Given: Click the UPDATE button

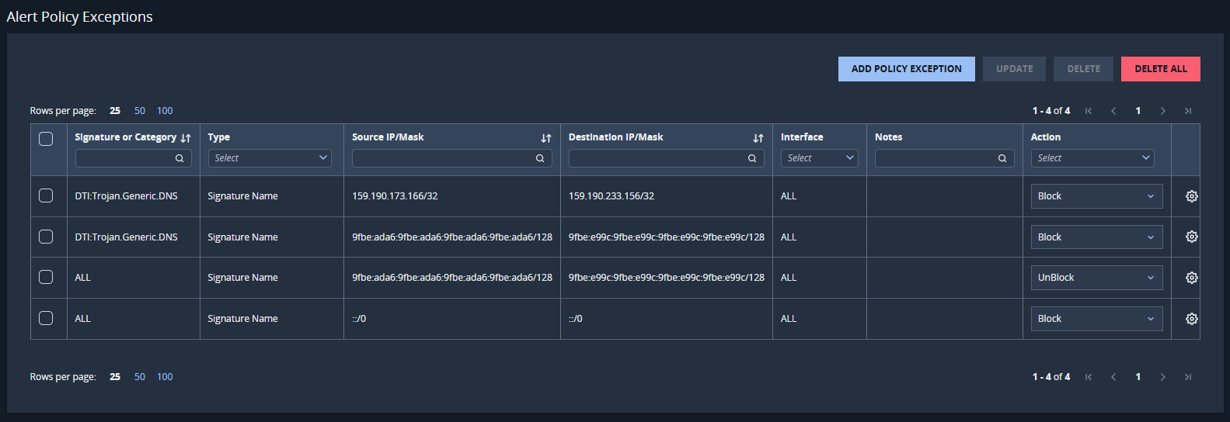Looking at the screenshot, I should [1014, 69].
